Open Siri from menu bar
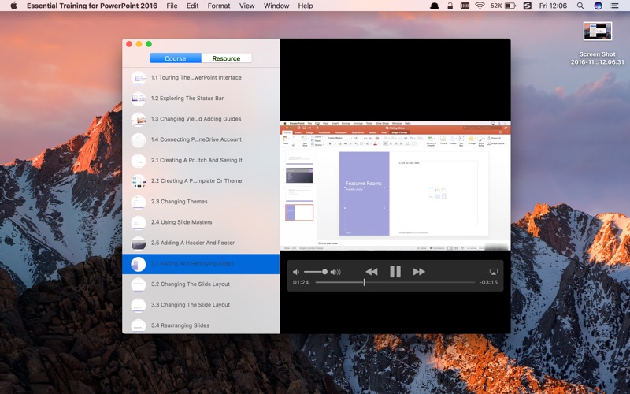Screen dimensions: 630x394 [598, 6]
